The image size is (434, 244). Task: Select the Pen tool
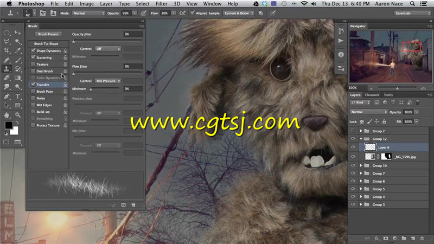coord(7,97)
